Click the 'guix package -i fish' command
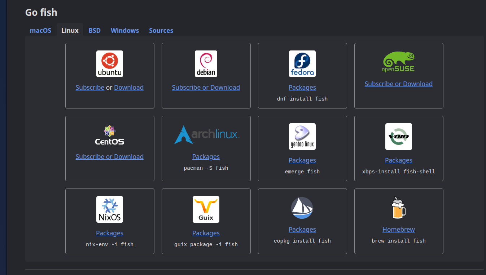The image size is (486, 275). click(206, 244)
